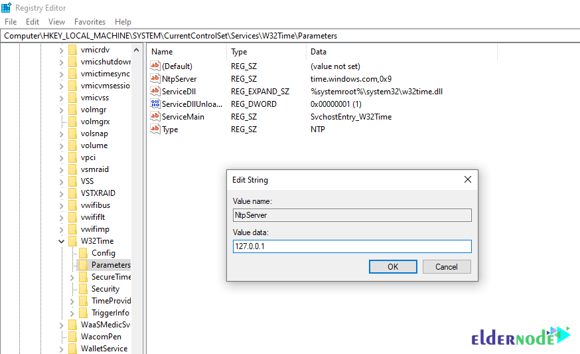Click the Value data field containing 127.0.0.1
Image resolution: width=580 pixels, height=354 pixels.
[352, 246]
